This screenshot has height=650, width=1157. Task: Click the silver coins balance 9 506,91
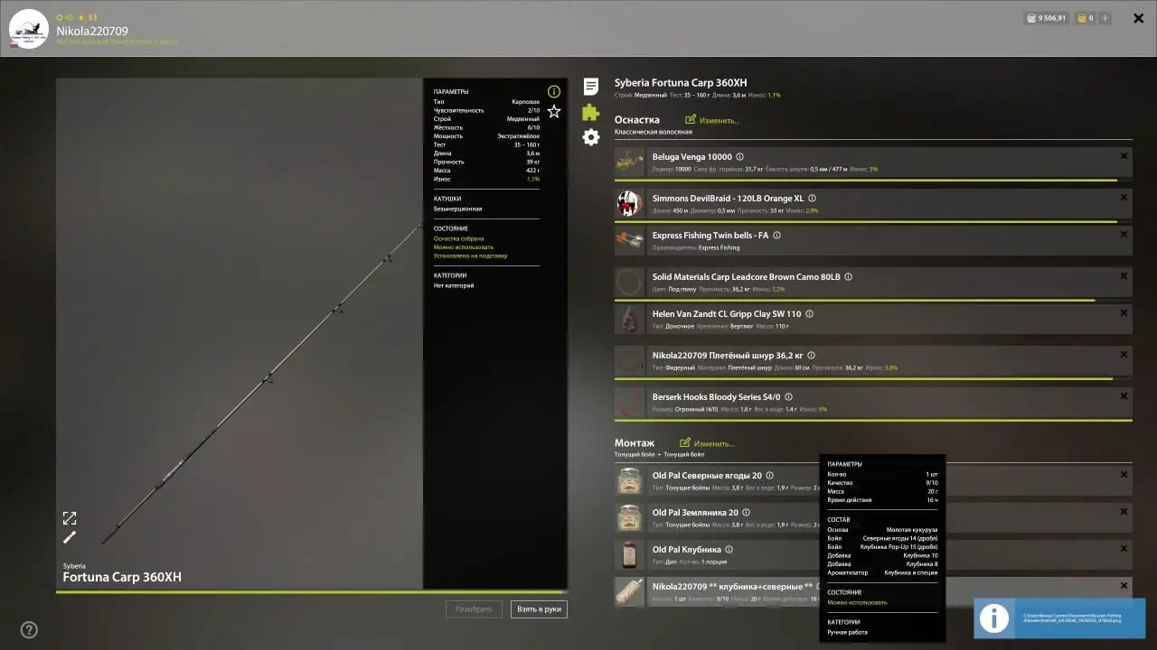pyautogui.click(x=1046, y=18)
